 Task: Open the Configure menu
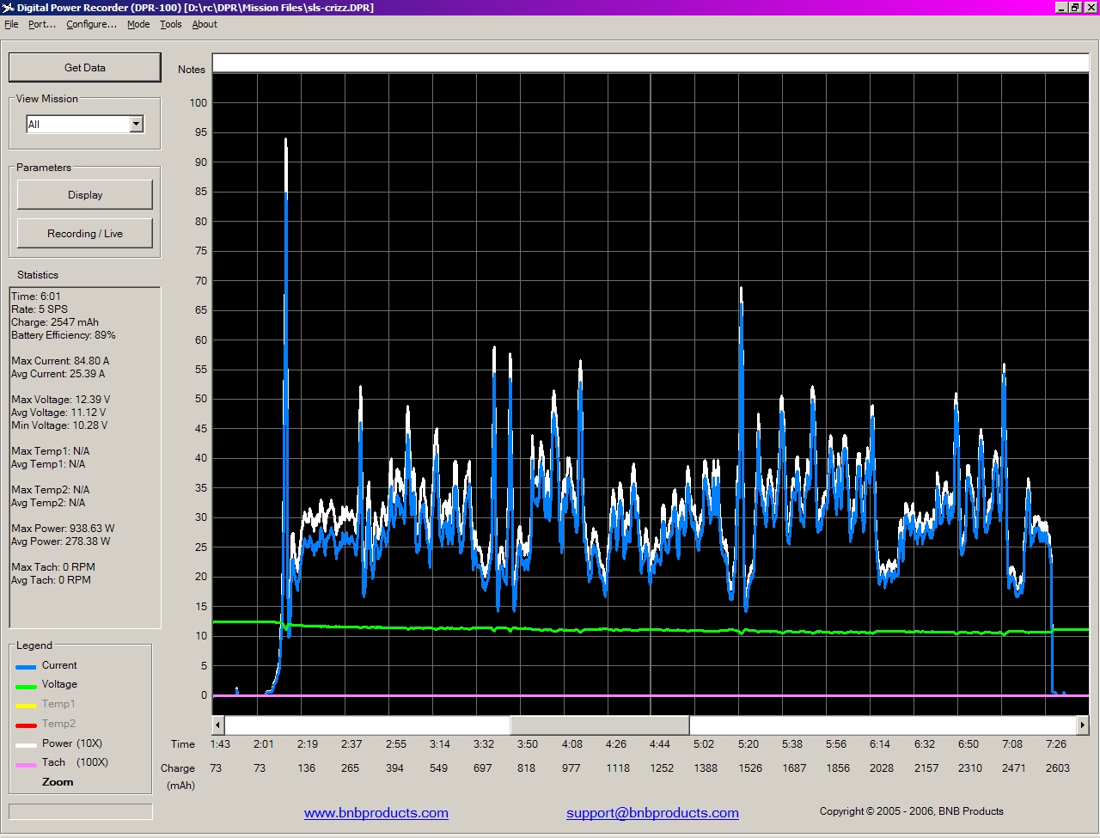[x=91, y=24]
